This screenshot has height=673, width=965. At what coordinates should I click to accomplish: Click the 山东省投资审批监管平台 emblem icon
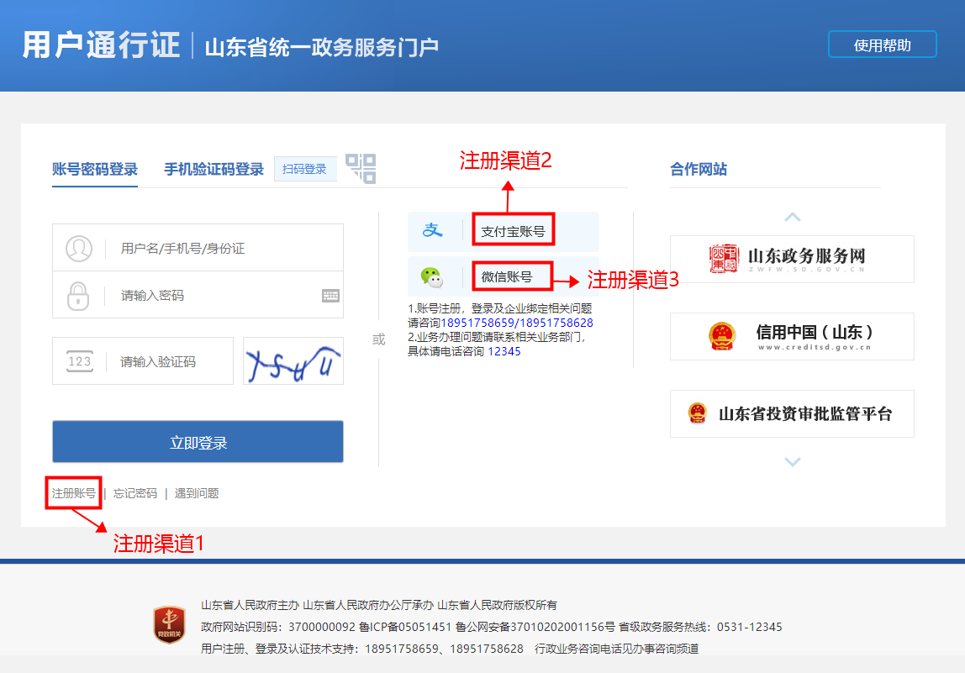pos(696,413)
